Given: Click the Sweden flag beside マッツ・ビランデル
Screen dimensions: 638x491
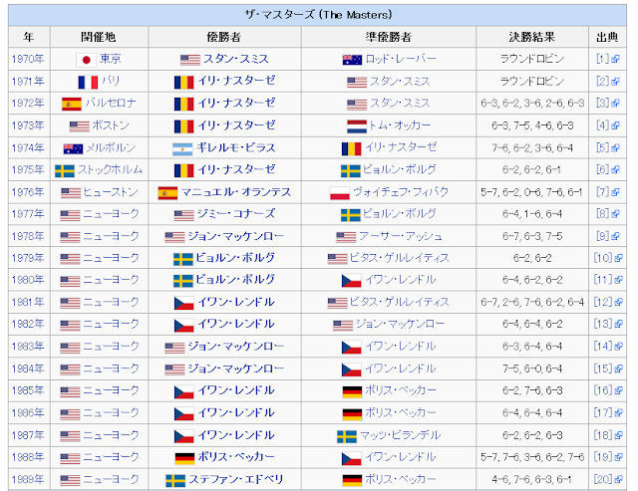Looking at the screenshot, I should click(347, 437).
